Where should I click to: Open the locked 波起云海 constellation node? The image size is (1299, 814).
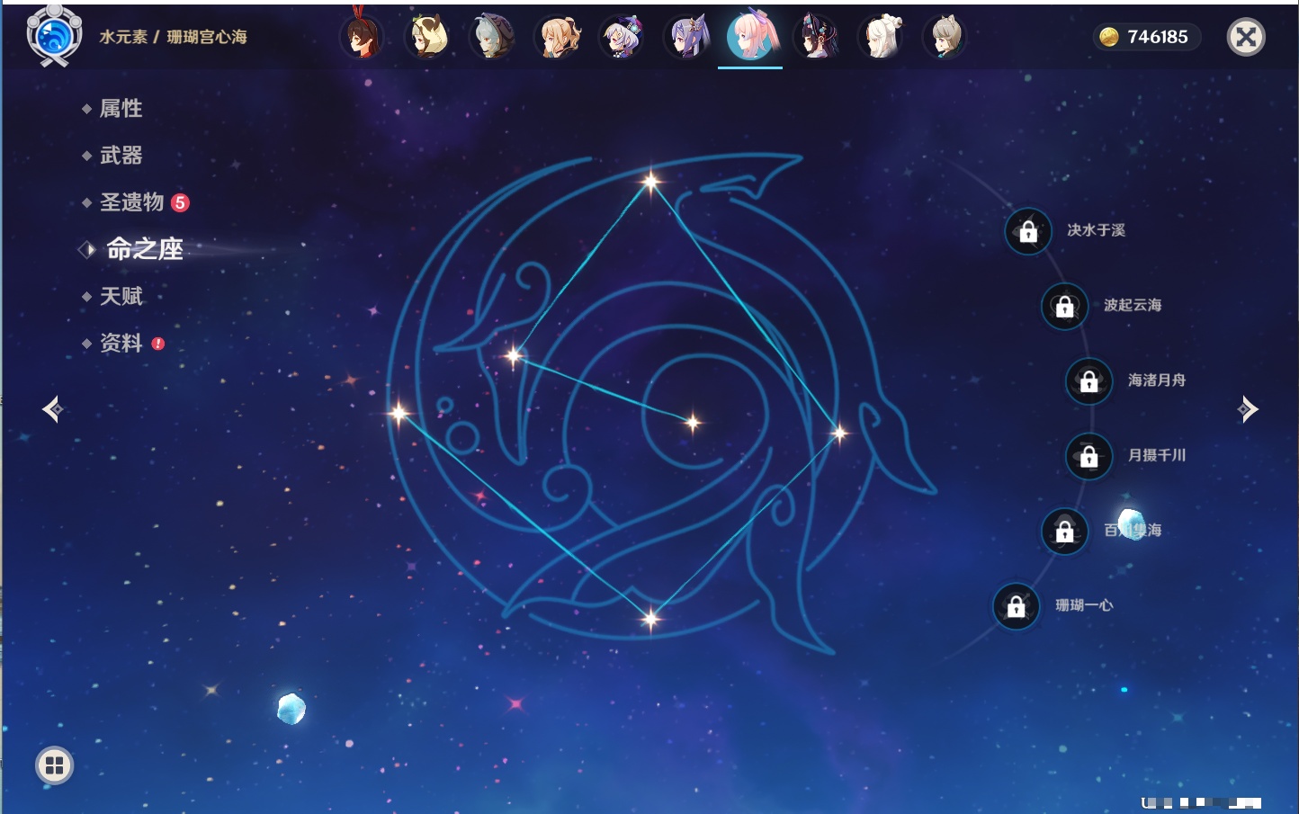[1065, 306]
